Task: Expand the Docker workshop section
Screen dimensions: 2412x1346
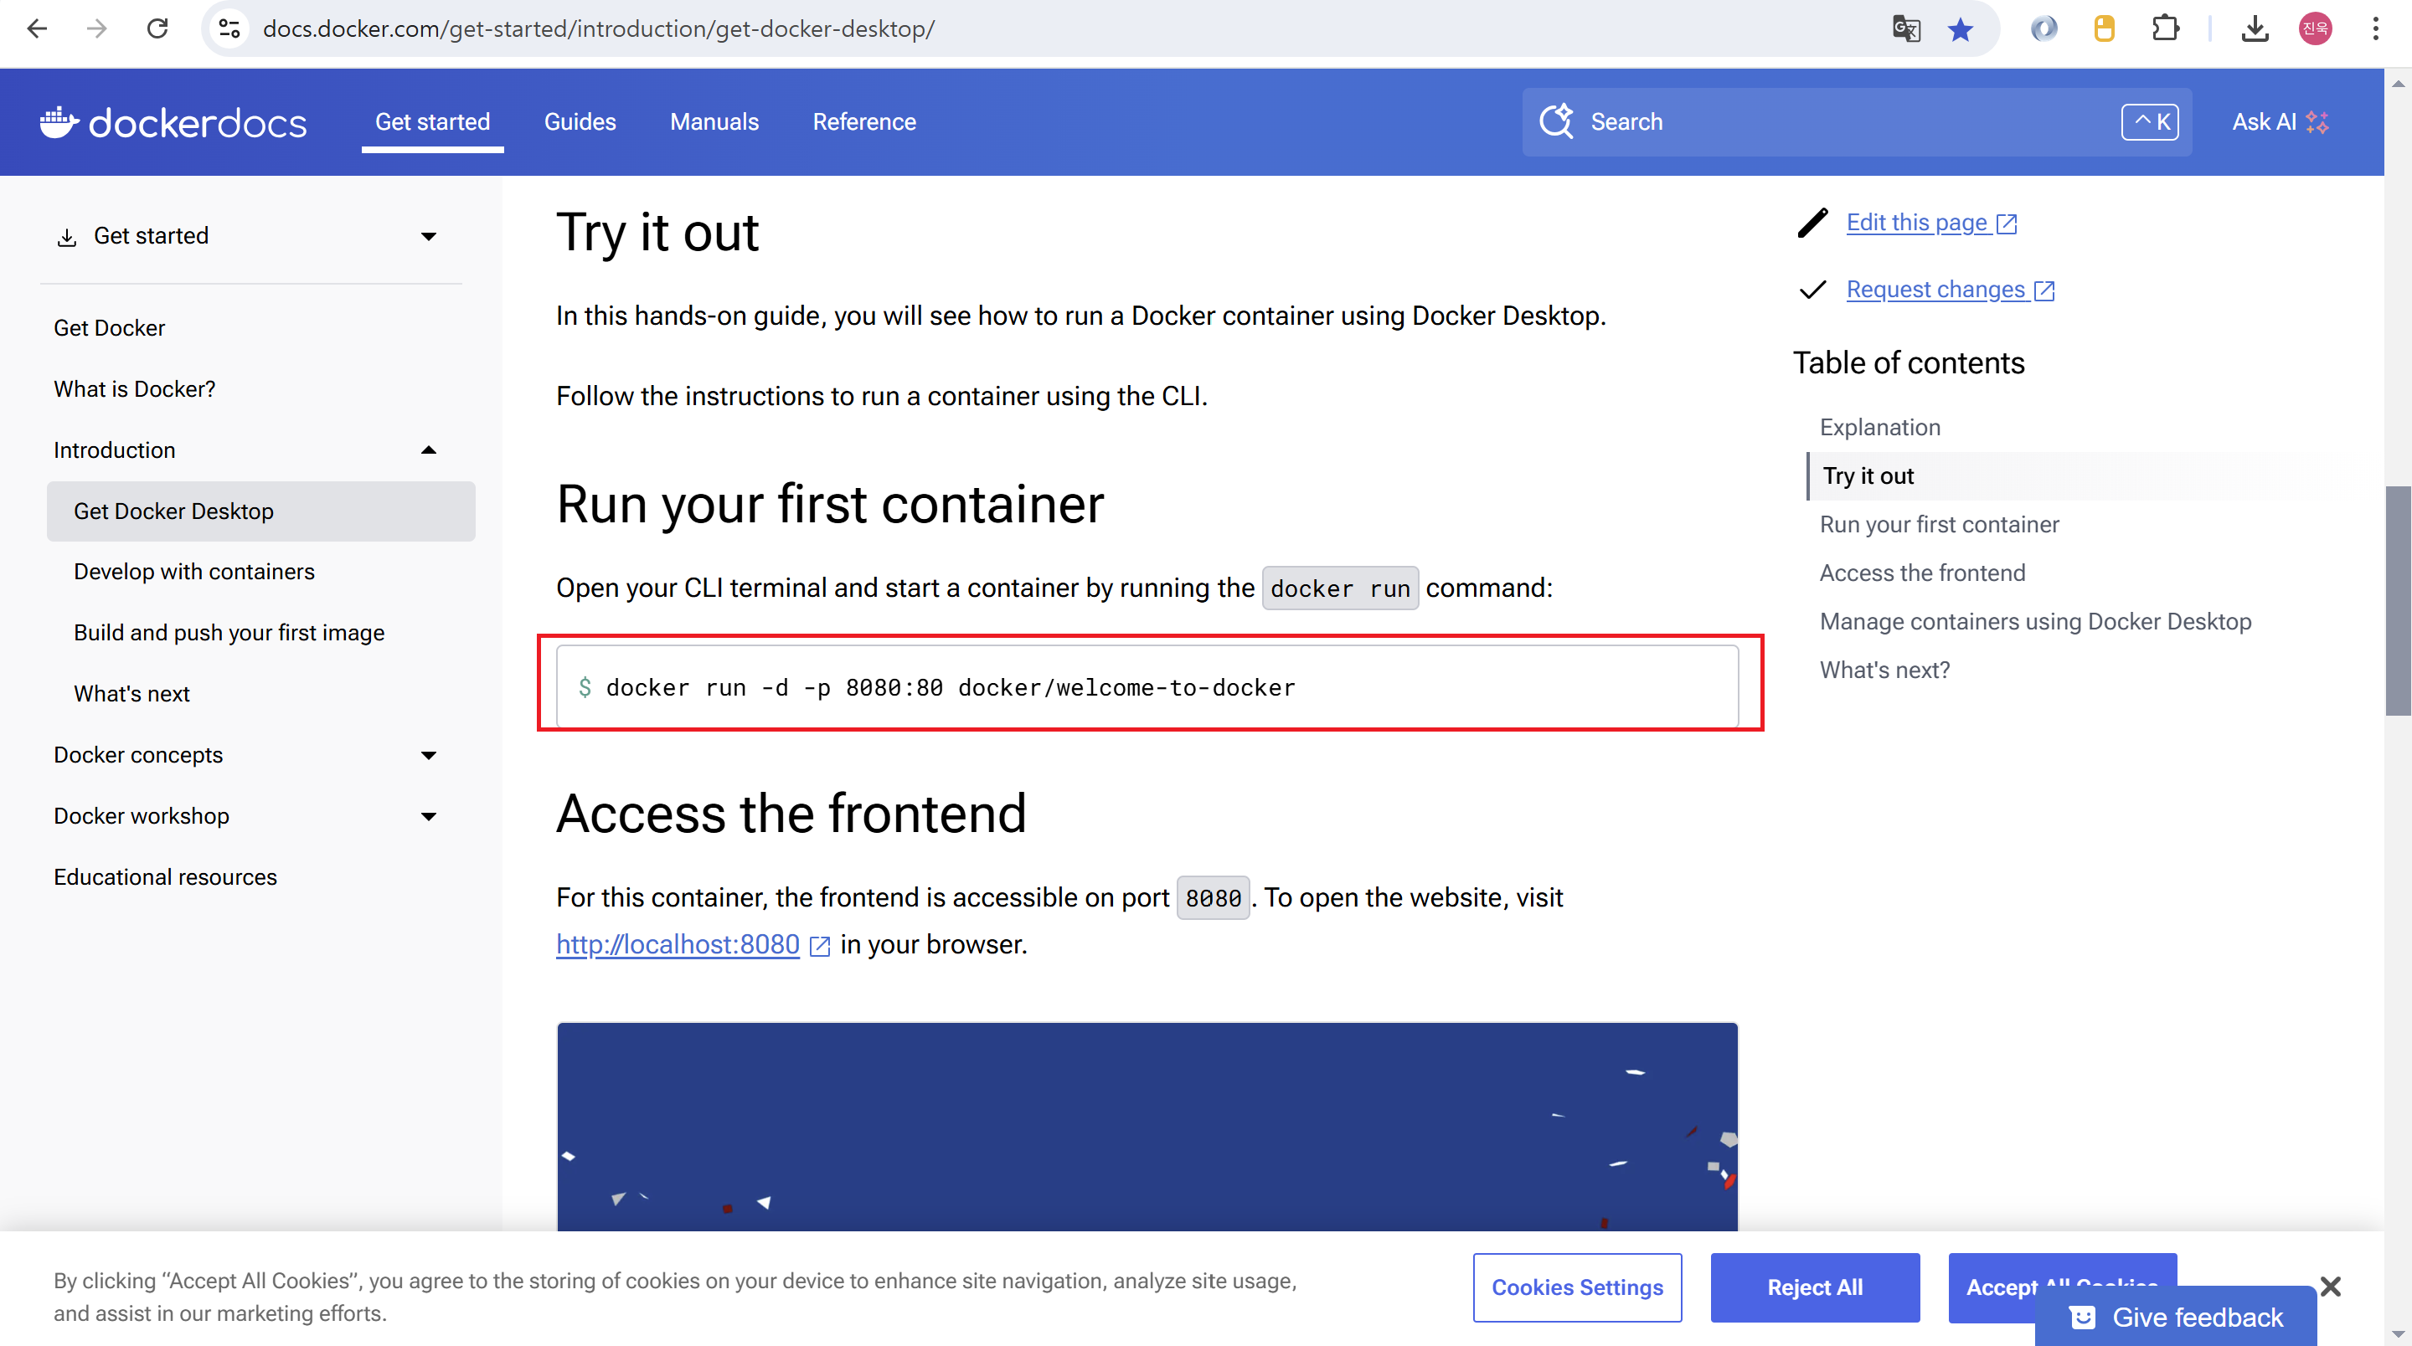Action: pos(429,816)
